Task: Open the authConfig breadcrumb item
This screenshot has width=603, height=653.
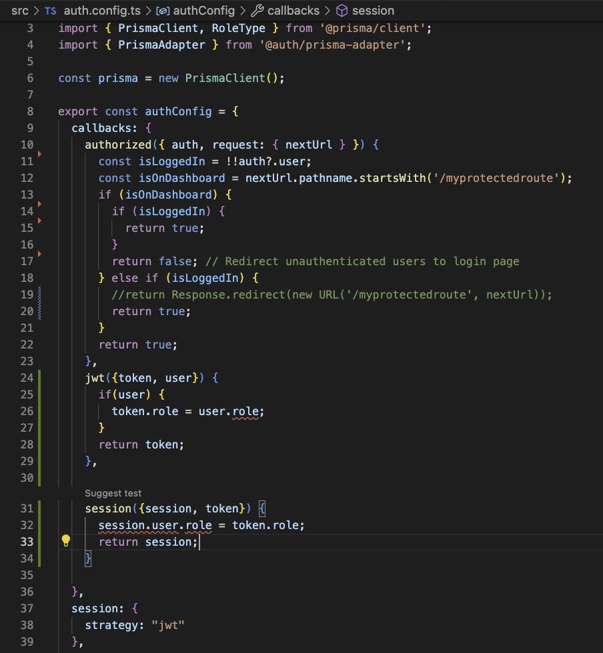Action: [204, 11]
